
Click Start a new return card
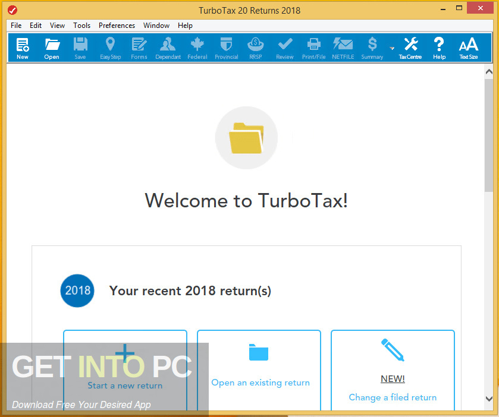pos(125,371)
